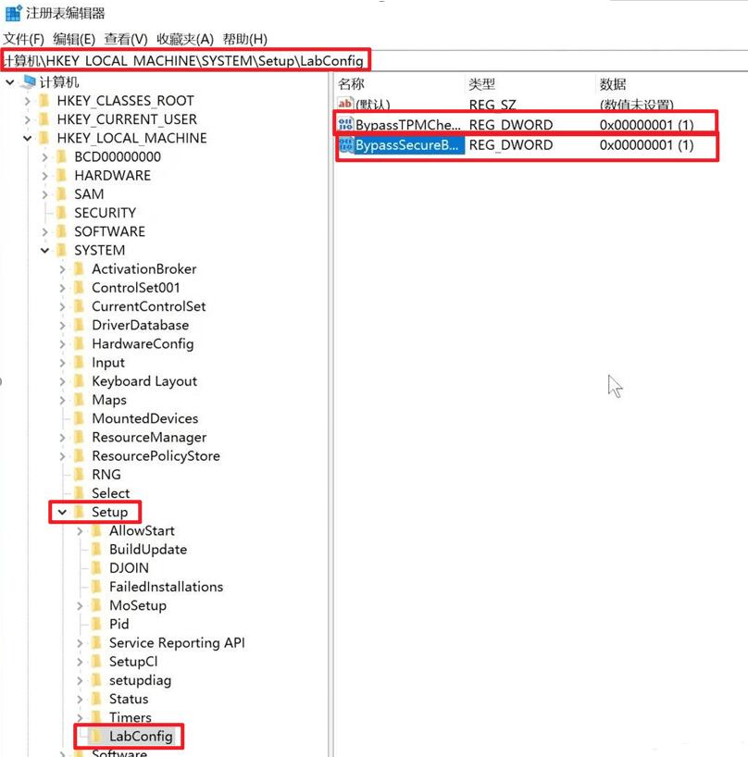Click the Registry Editor title bar icon
This screenshot has height=757, width=748.
point(11,12)
